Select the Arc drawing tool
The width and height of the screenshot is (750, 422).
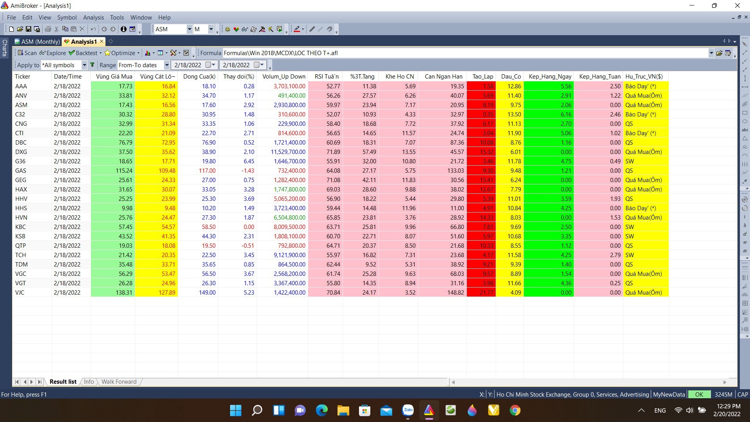pyautogui.click(x=745, y=156)
